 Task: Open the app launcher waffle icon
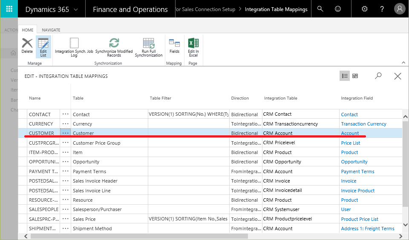click(9, 9)
